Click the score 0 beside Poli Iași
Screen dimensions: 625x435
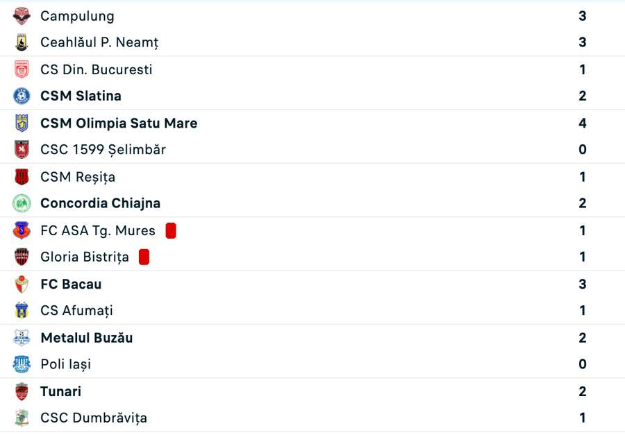[x=582, y=364]
